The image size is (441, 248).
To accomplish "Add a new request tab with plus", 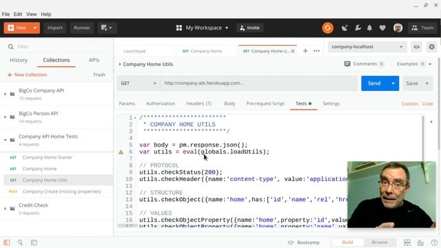I will pos(305,51).
